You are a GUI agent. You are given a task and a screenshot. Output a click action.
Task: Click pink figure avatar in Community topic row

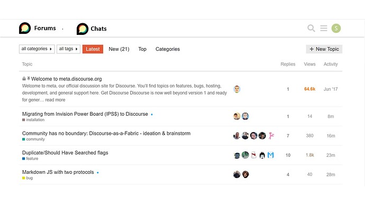pos(271,135)
